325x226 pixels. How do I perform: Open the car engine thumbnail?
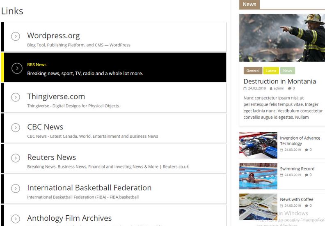(258, 145)
